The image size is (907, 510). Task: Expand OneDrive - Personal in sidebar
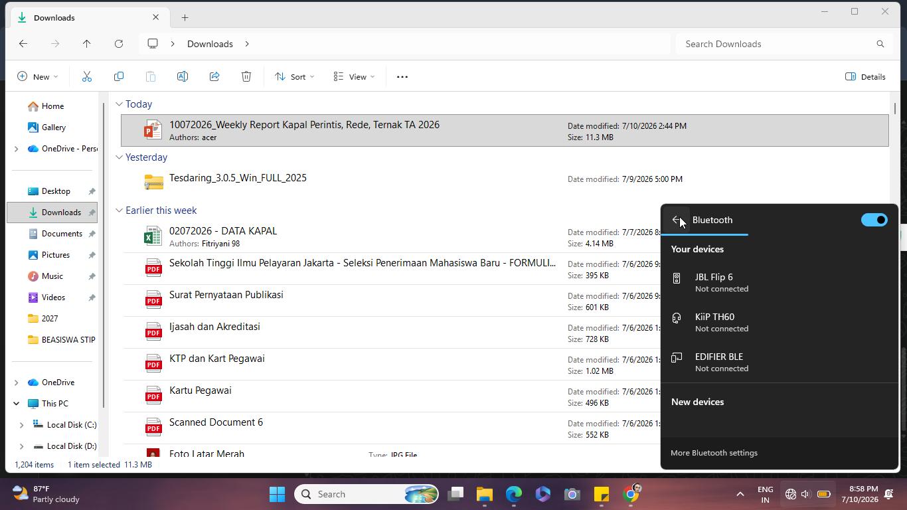(x=16, y=149)
